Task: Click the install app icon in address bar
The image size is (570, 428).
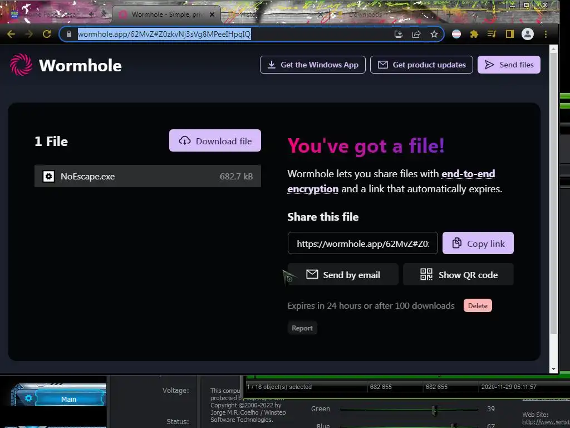Action: coord(399,34)
